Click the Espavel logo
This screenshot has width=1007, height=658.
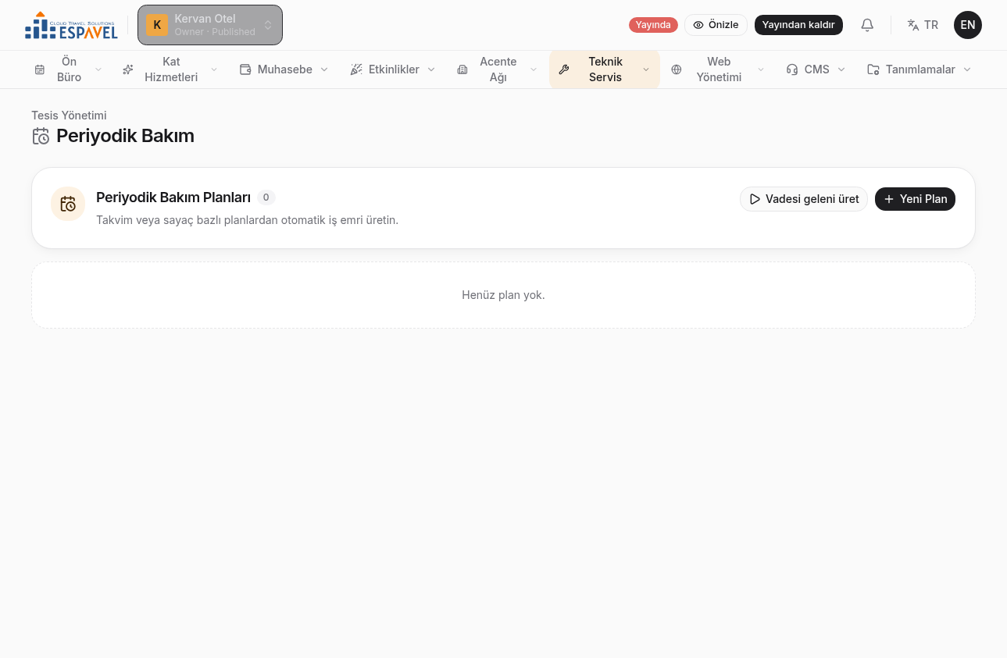click(71, 25)
